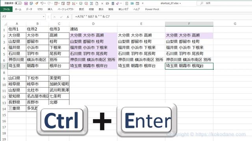252x141 pixels.
Task: Switch to the 数式 tab
Action: pyautogui.click(x=82, y=9)
